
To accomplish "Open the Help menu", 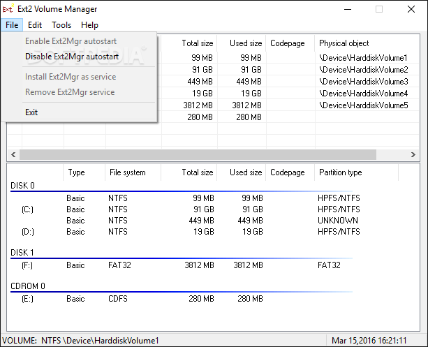I will click(89, 25).
